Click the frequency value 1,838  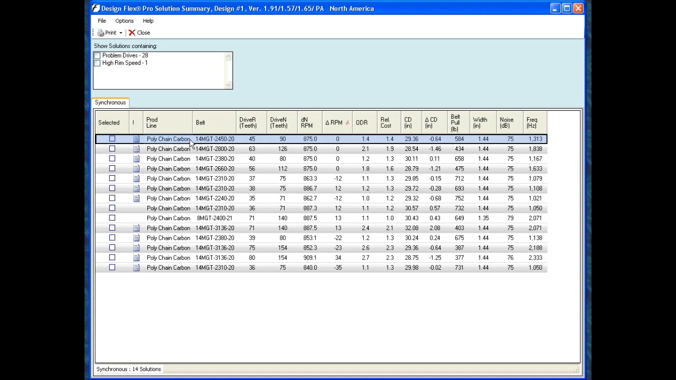[535, 149]
